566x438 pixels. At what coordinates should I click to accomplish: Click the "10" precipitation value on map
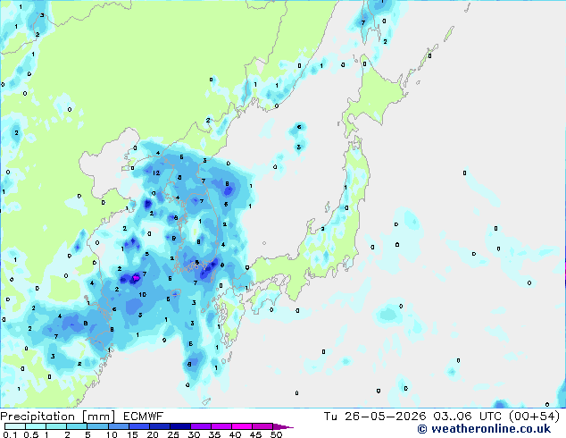(x=143, y=294)
